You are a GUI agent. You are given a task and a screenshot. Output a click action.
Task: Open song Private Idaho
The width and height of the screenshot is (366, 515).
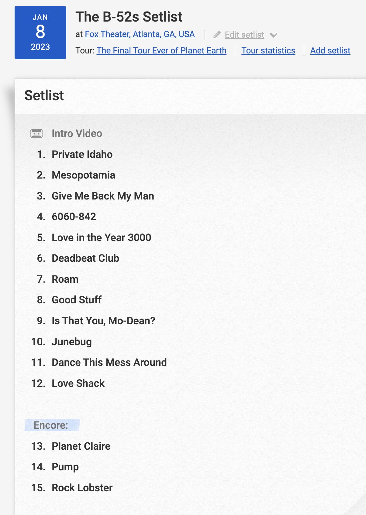pyautogui.click(x=82, y=154)
